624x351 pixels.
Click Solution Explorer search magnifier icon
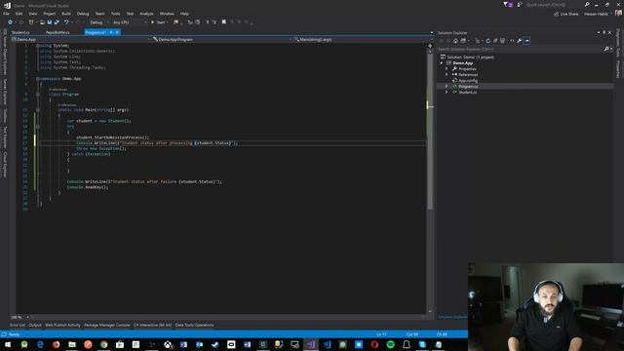(606, 49)
